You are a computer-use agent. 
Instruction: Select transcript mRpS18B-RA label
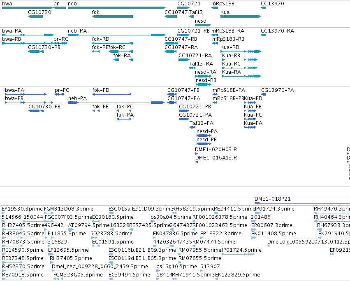pyautogui.click(x=228, y=31)
